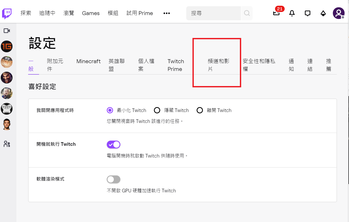Open the 連結 settings tab
The image size is (349, 222).
(x=310, y=65)
